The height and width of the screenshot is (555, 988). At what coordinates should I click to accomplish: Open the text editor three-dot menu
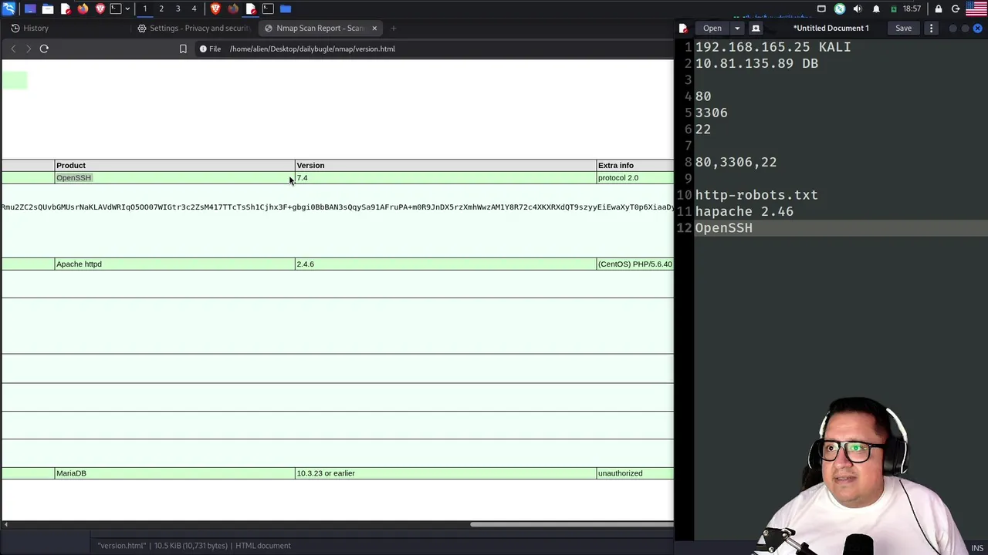pos(931,29)
